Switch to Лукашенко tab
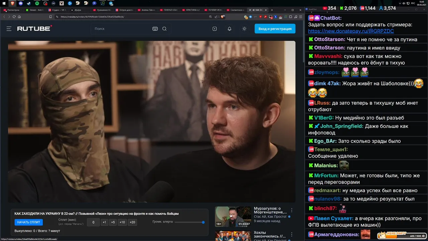Screen dimensions: 428x241 (x=102, y=10)
